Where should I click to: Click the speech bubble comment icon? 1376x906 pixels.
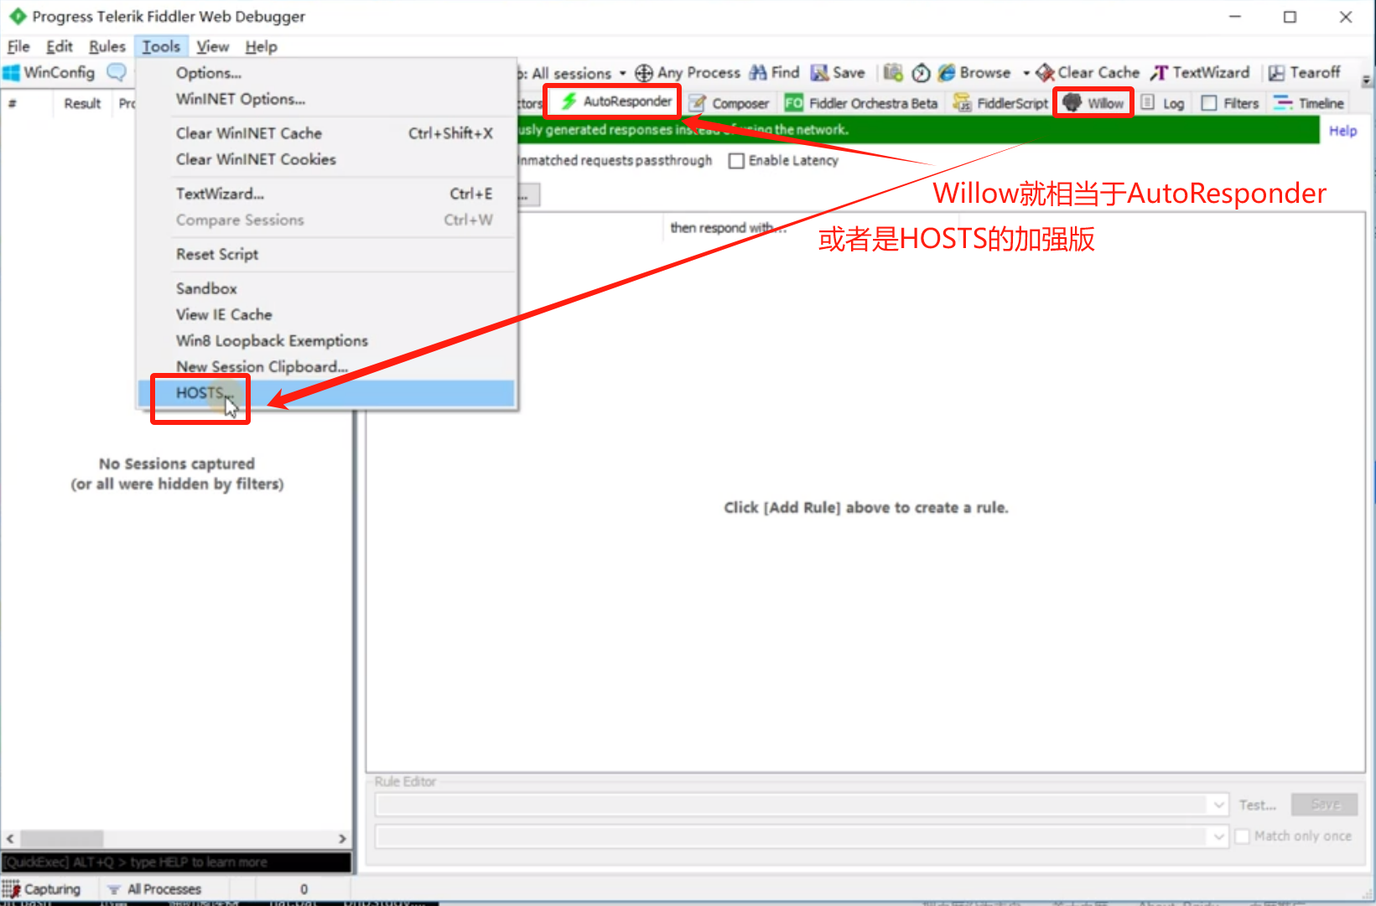(117, 73)
